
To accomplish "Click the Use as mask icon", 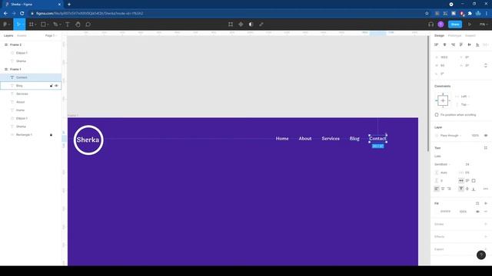I will click(251, 24).
